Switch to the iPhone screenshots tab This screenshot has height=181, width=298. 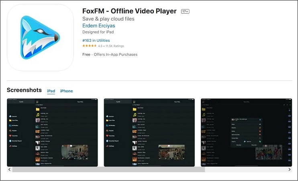[x=66, y=91]
